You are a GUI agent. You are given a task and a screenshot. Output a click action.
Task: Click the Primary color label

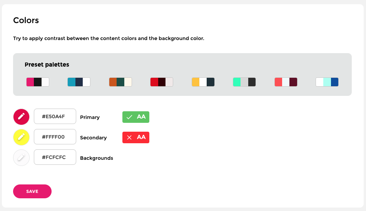90,117
